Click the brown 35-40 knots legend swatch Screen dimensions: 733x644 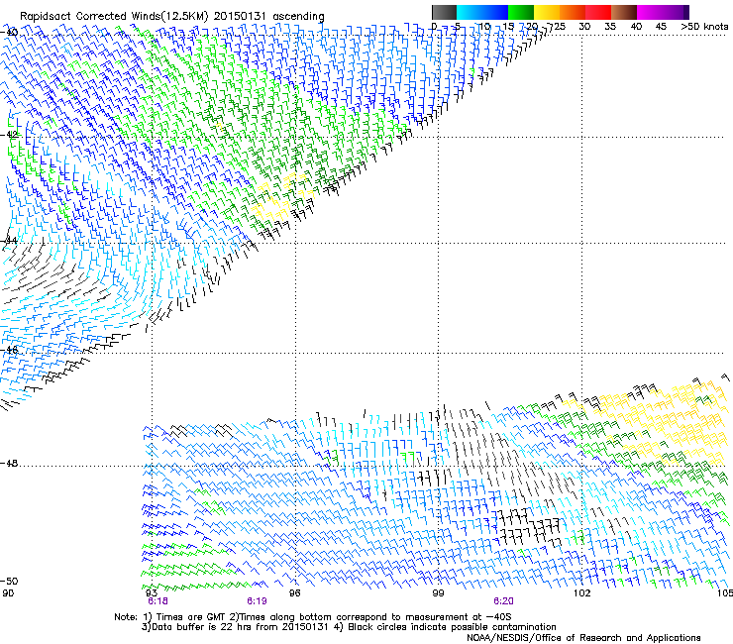pos(624,12)
